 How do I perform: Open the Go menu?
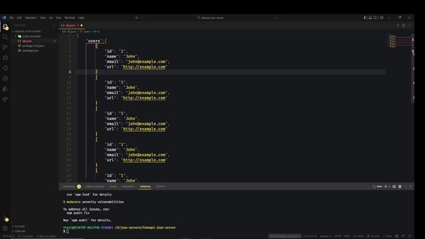coord(50,18)
